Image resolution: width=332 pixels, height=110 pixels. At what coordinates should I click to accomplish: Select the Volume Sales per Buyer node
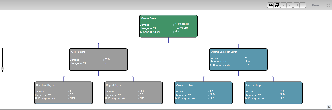click(238, 59)
